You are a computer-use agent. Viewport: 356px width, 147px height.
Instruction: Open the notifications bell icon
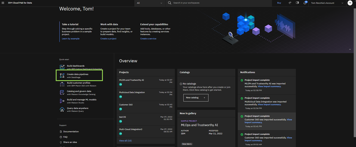(305, 3)
